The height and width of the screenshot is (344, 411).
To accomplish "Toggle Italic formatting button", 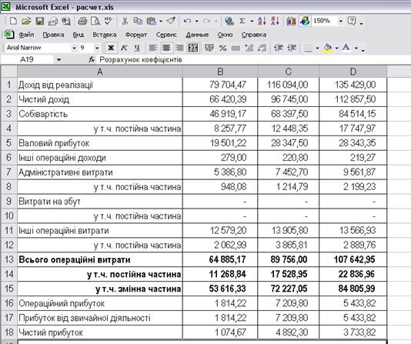I will (x=124, y=48).
